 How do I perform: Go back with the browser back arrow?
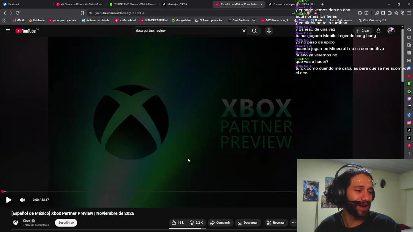click(x=5, y=13)
